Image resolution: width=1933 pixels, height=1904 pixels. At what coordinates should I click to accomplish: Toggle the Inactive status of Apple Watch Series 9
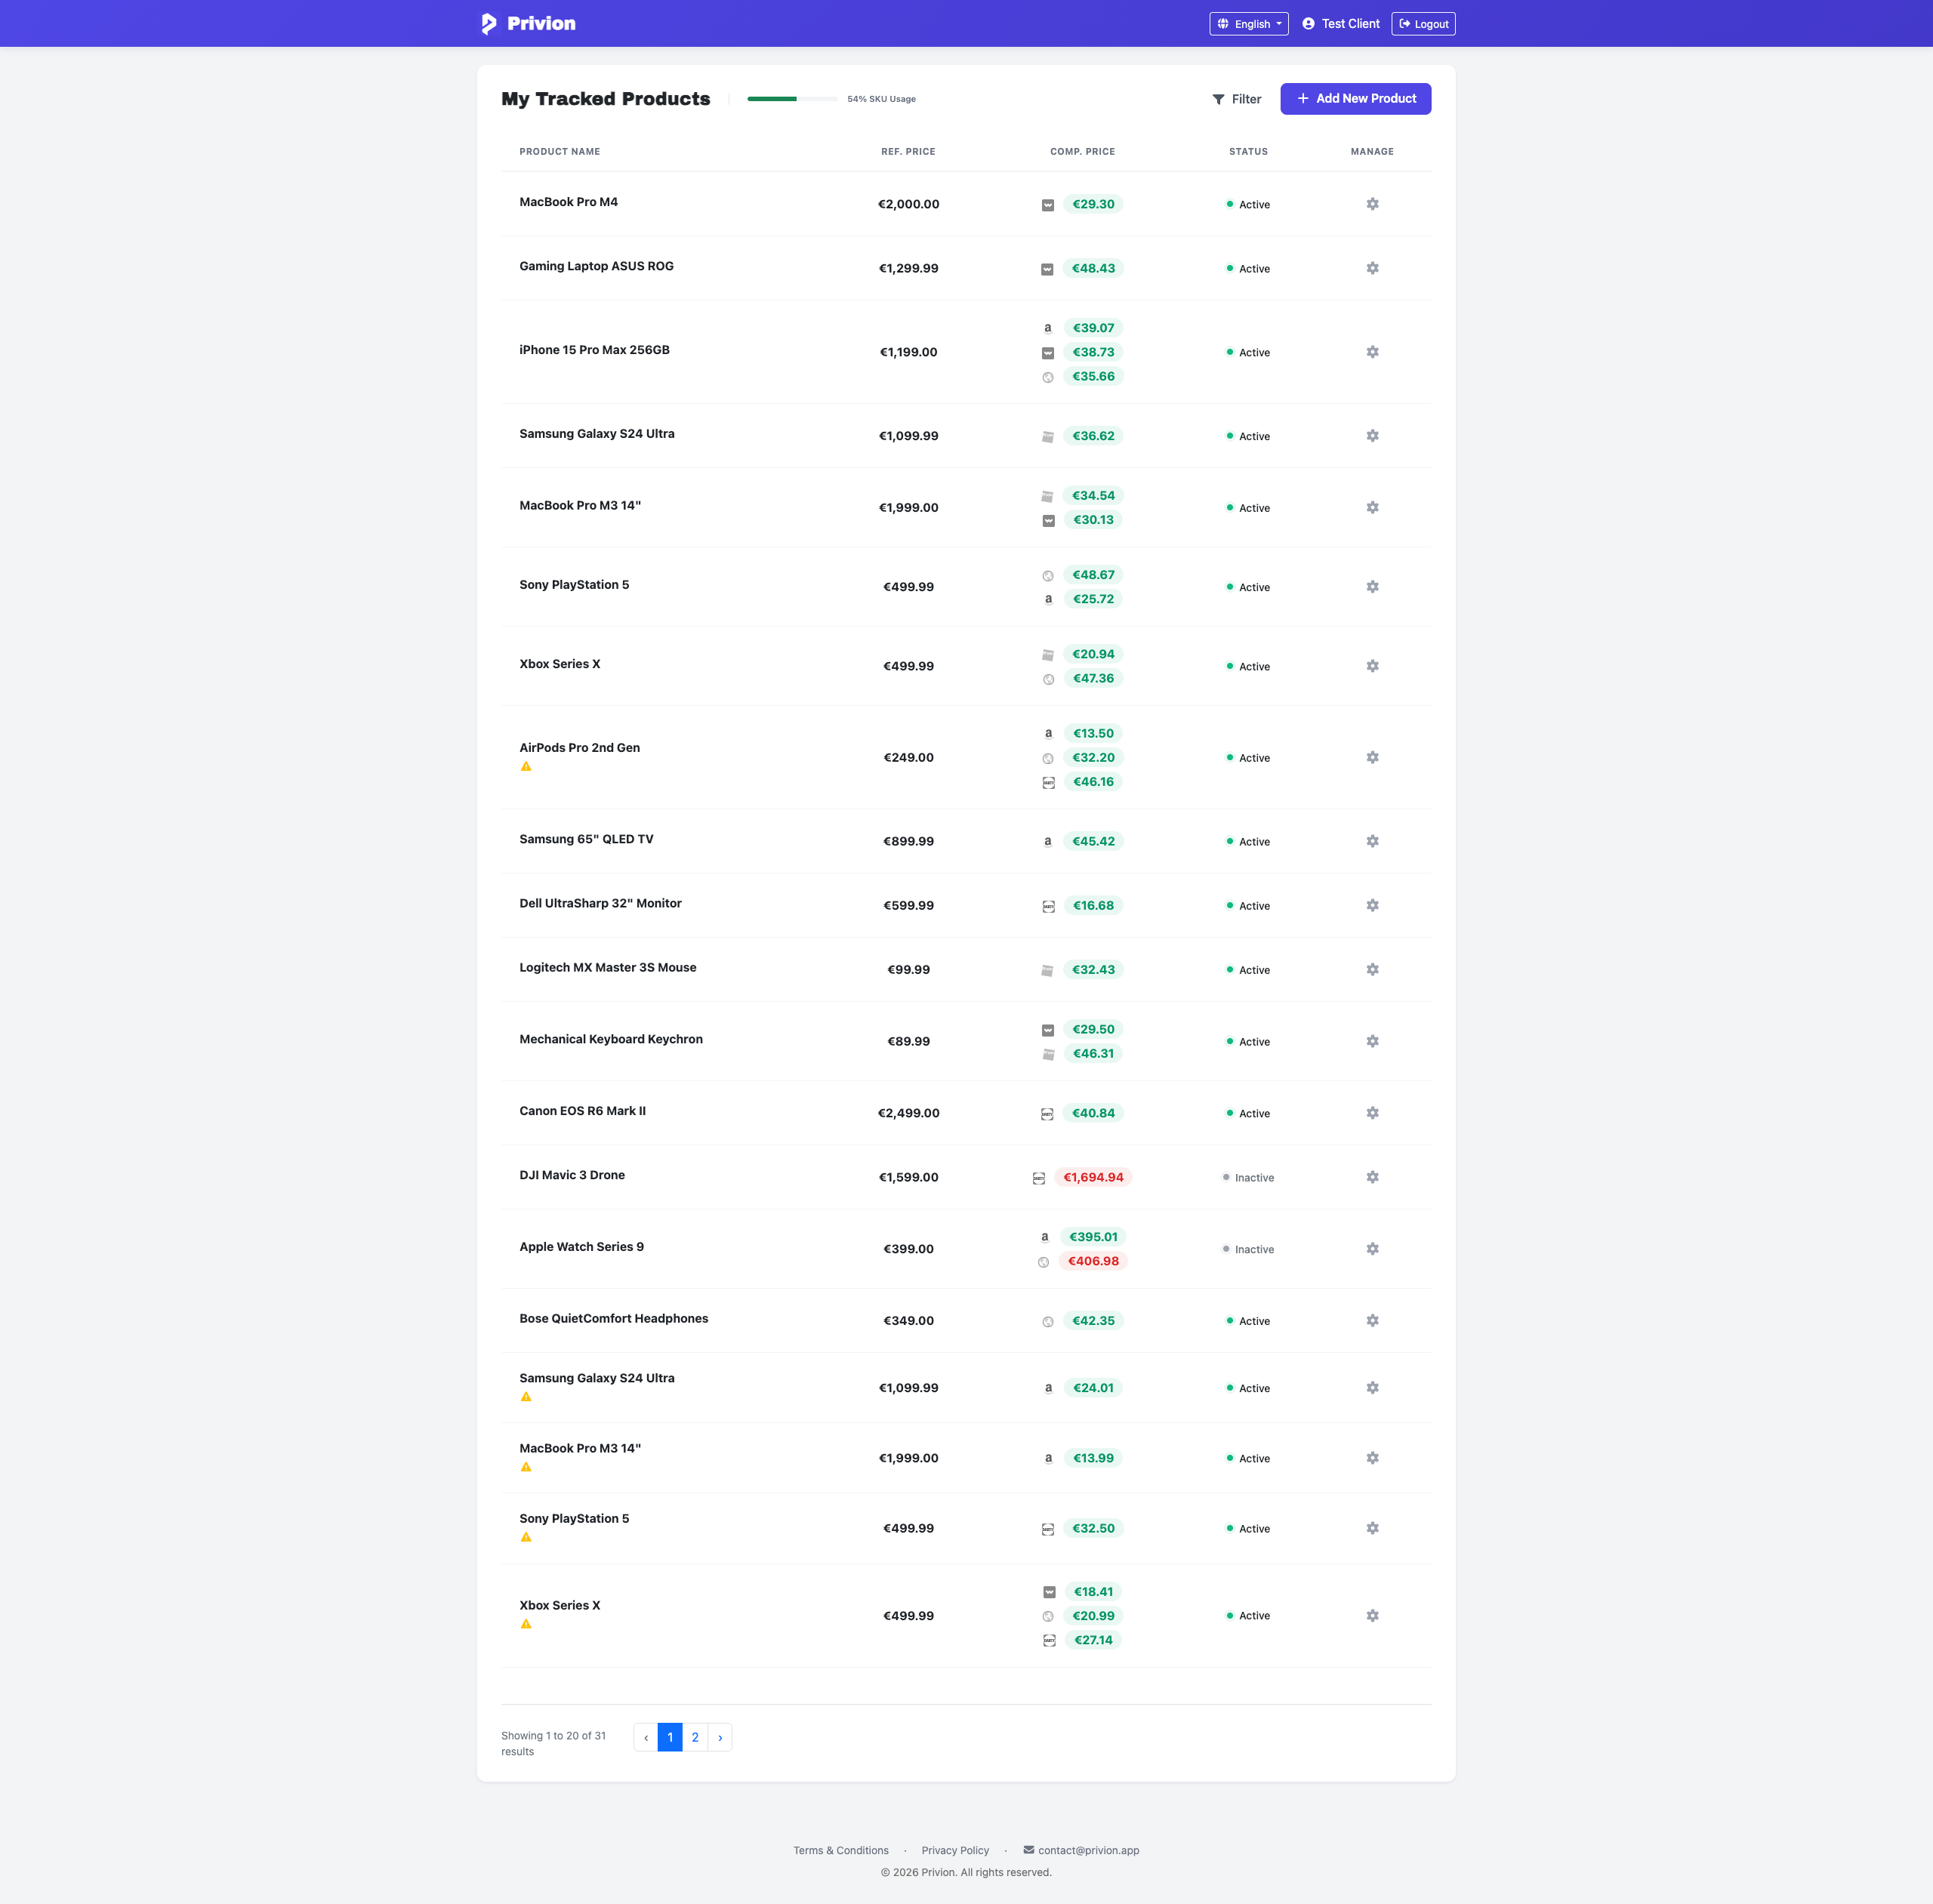tap(1248, 1249)
